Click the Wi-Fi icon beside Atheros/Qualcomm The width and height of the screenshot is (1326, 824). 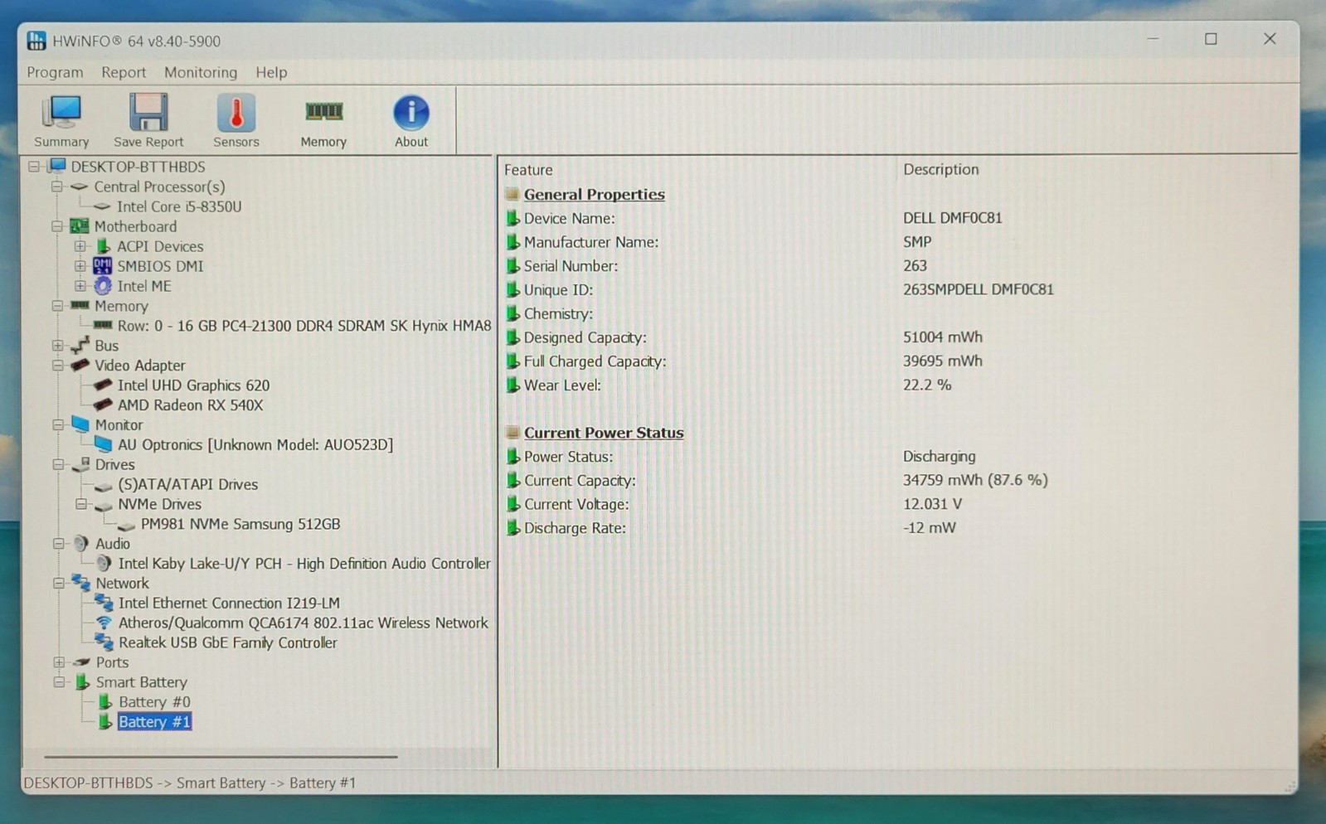(x=104, y=623)
